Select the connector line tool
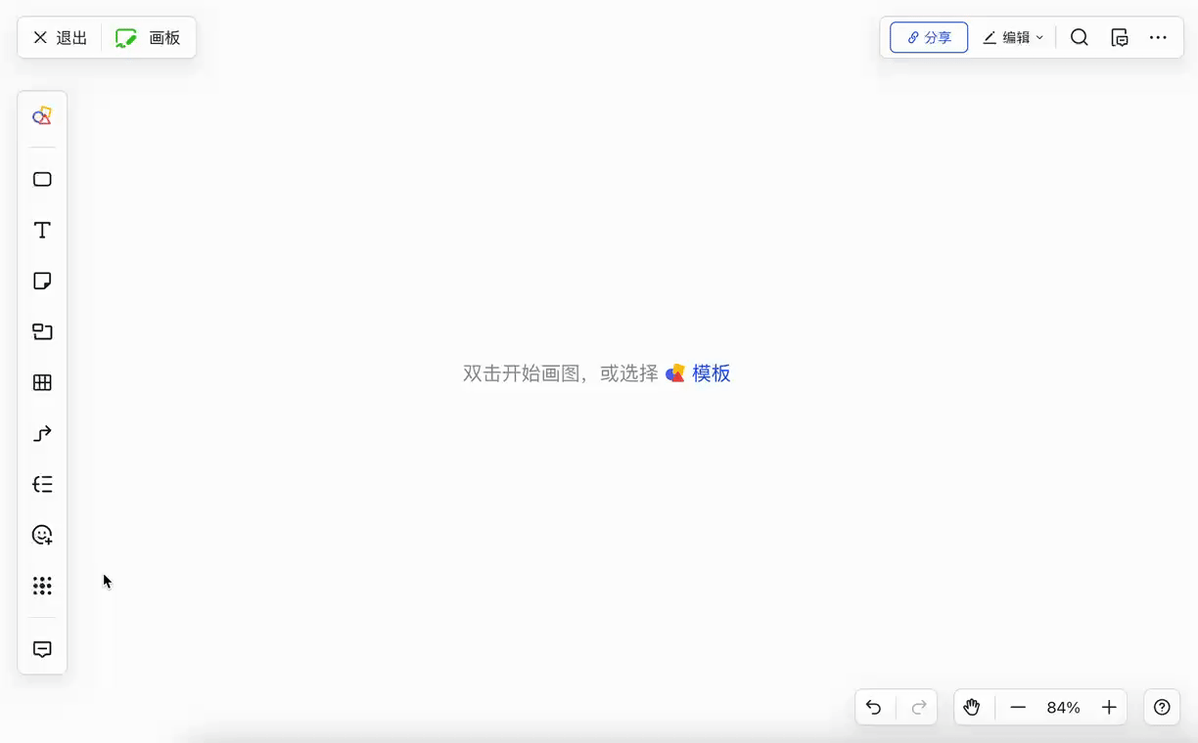 point(42,433)
